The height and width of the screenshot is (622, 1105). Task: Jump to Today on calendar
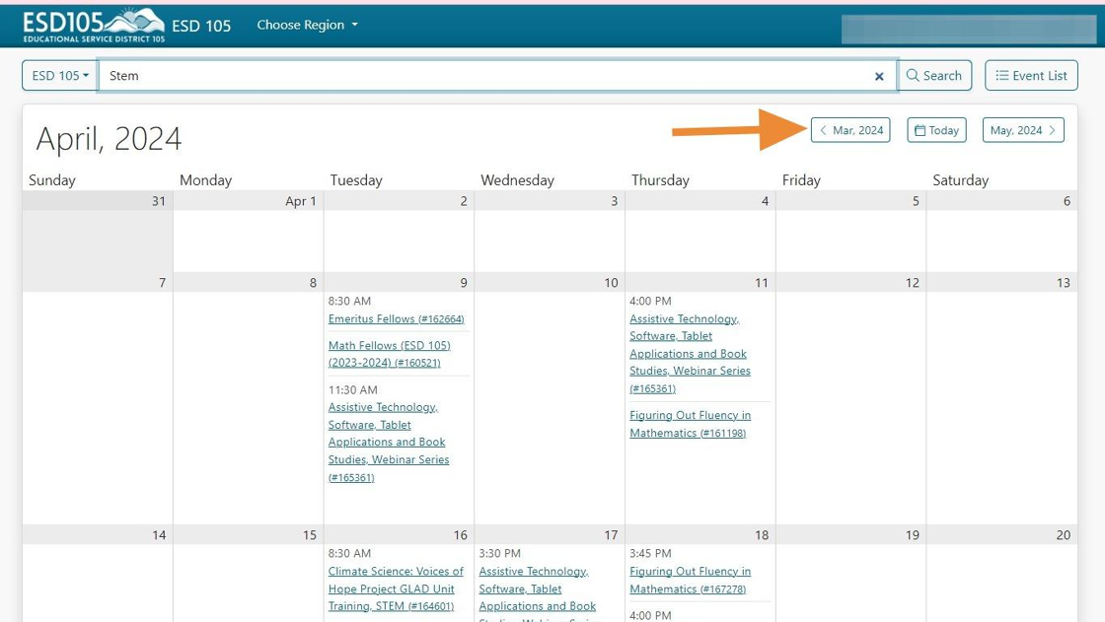click(x=936, y=130)
